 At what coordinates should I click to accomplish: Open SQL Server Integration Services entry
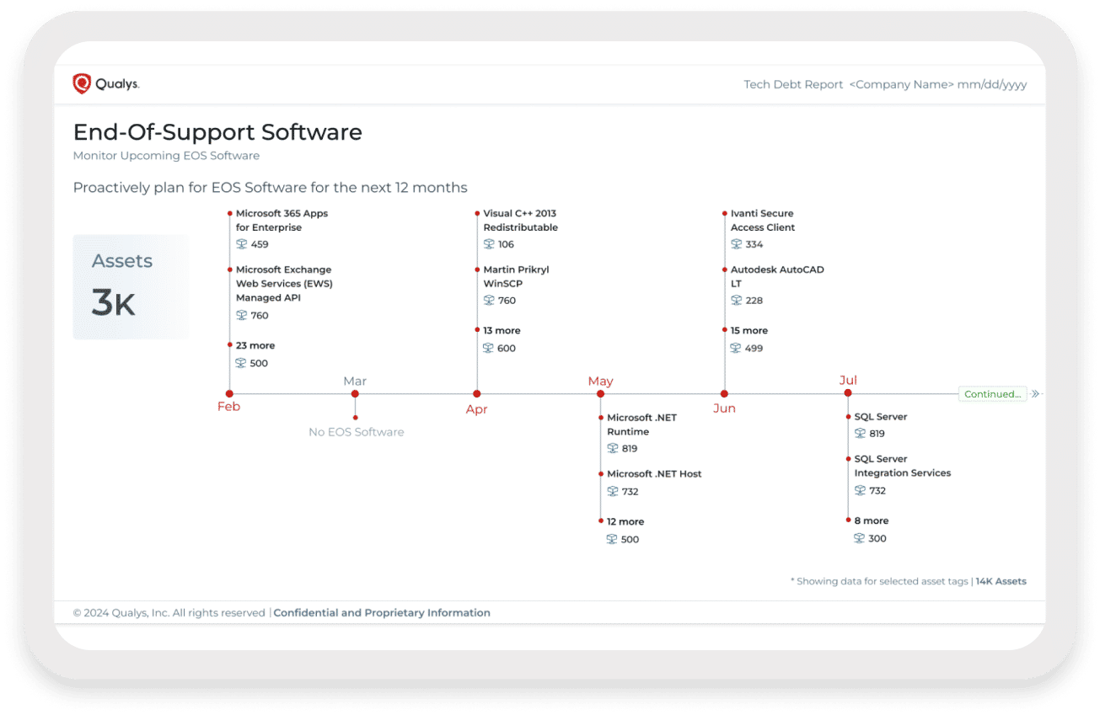(903, 466)
